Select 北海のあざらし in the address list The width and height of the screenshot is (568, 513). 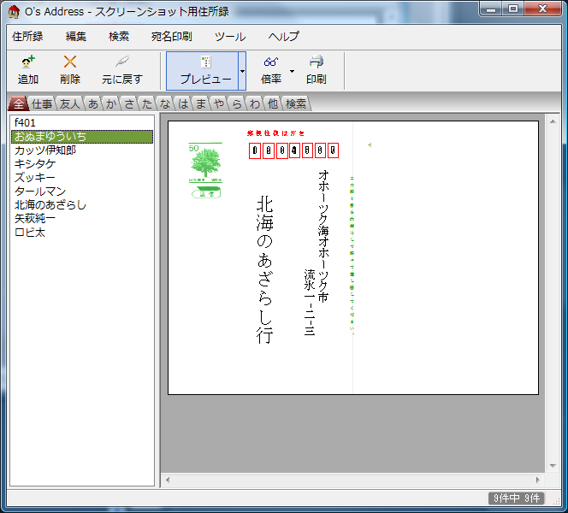point(50,205)
